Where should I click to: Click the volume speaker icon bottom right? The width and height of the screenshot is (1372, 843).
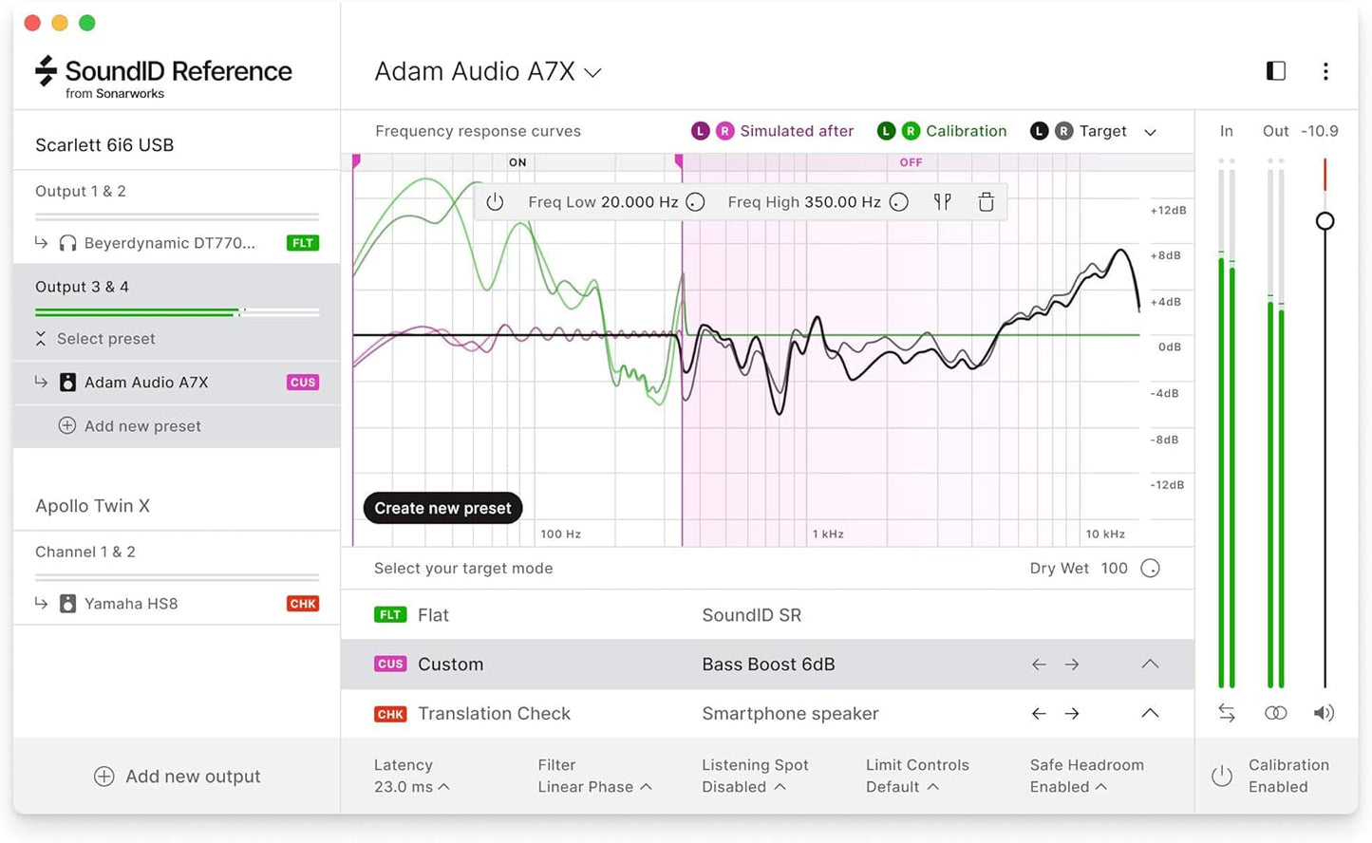coord(1325,712)
